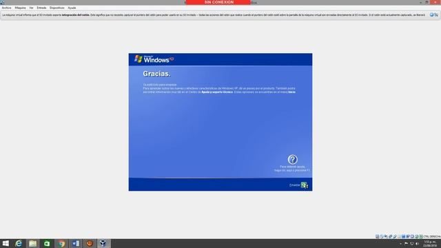Open the Máquina menu
This screenshot has height=248, width=441.
coord(20,8)
